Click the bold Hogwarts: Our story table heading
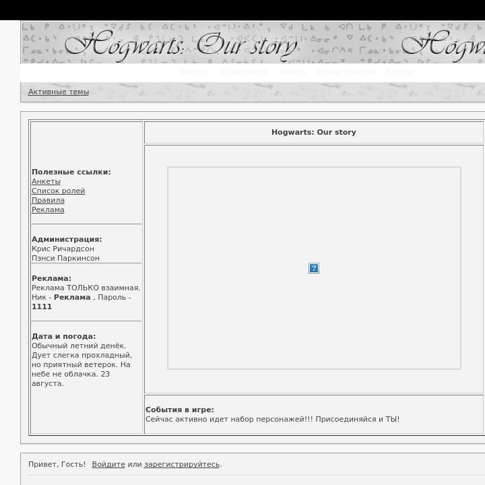Viewport: 485px width, 485px height. click(314, 132)
